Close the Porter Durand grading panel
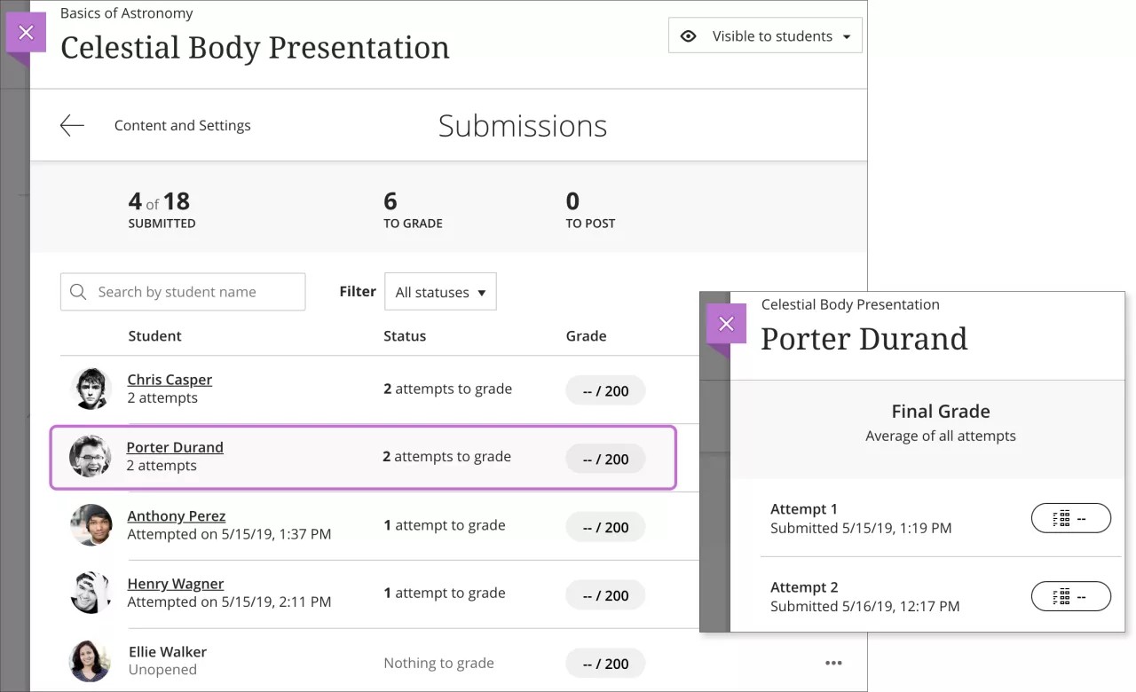Image resolution: width=1136 pixels, height=692 pixels. (x=726, y=324)
